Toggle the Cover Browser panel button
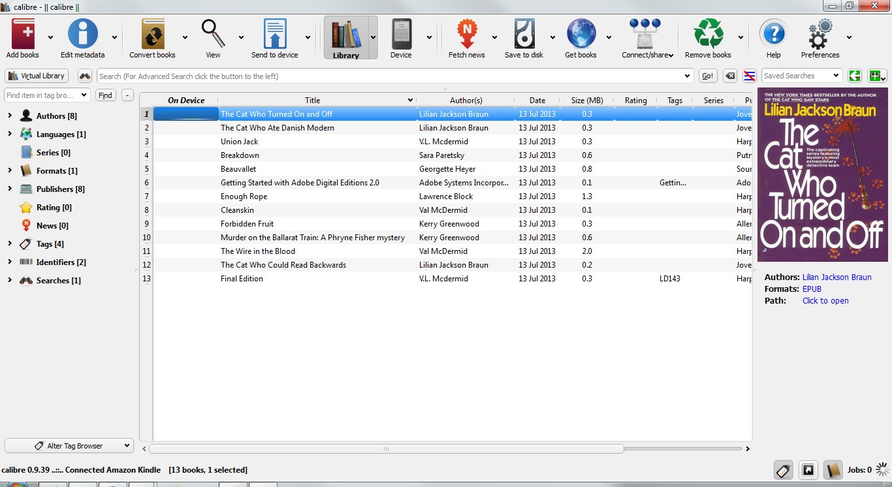 click(808, 470)
